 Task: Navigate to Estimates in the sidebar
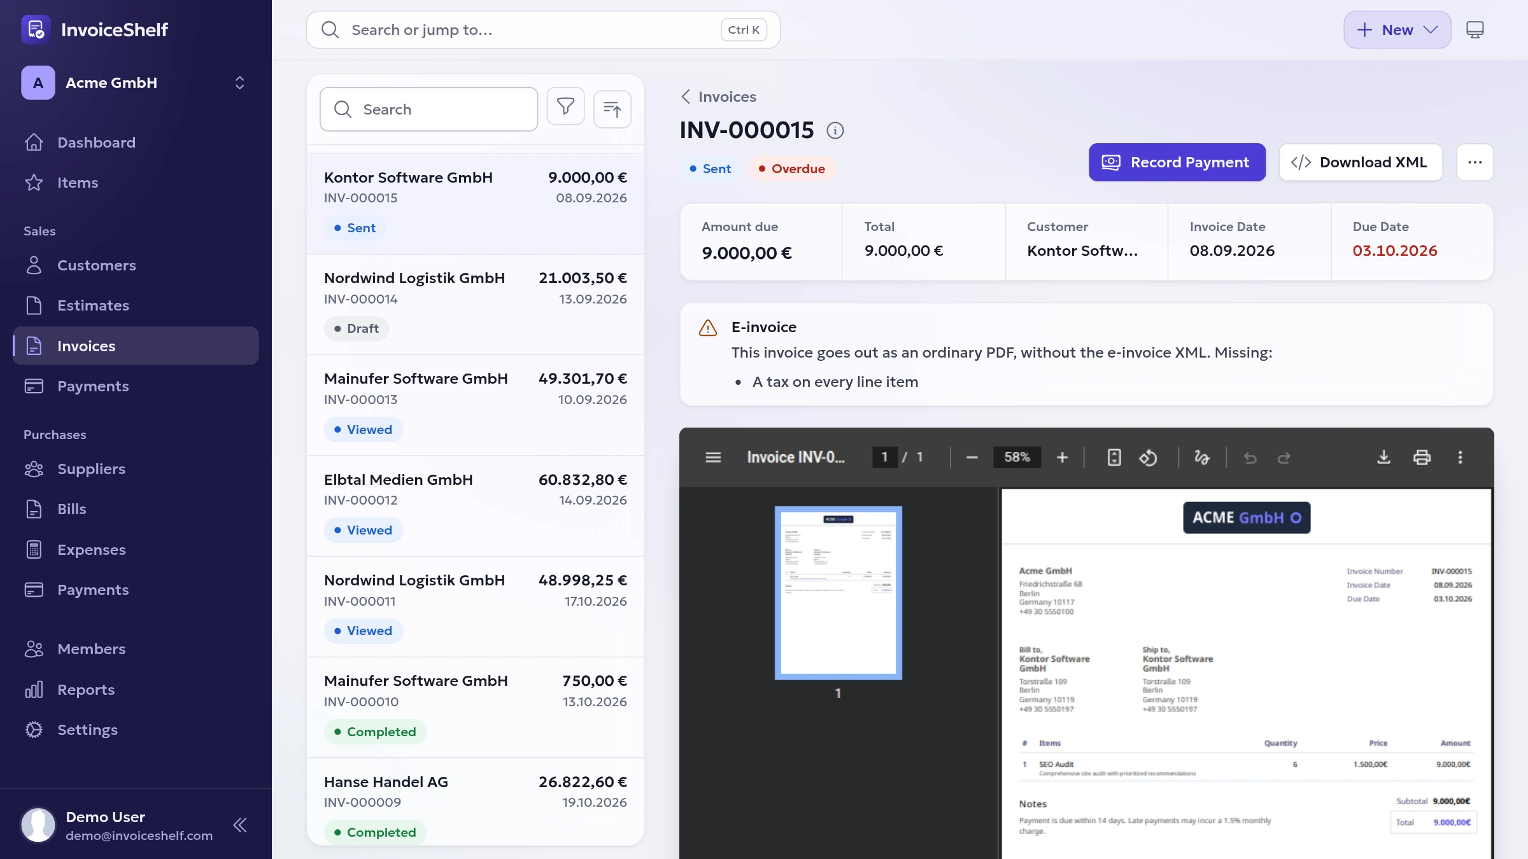click(136, 305)
